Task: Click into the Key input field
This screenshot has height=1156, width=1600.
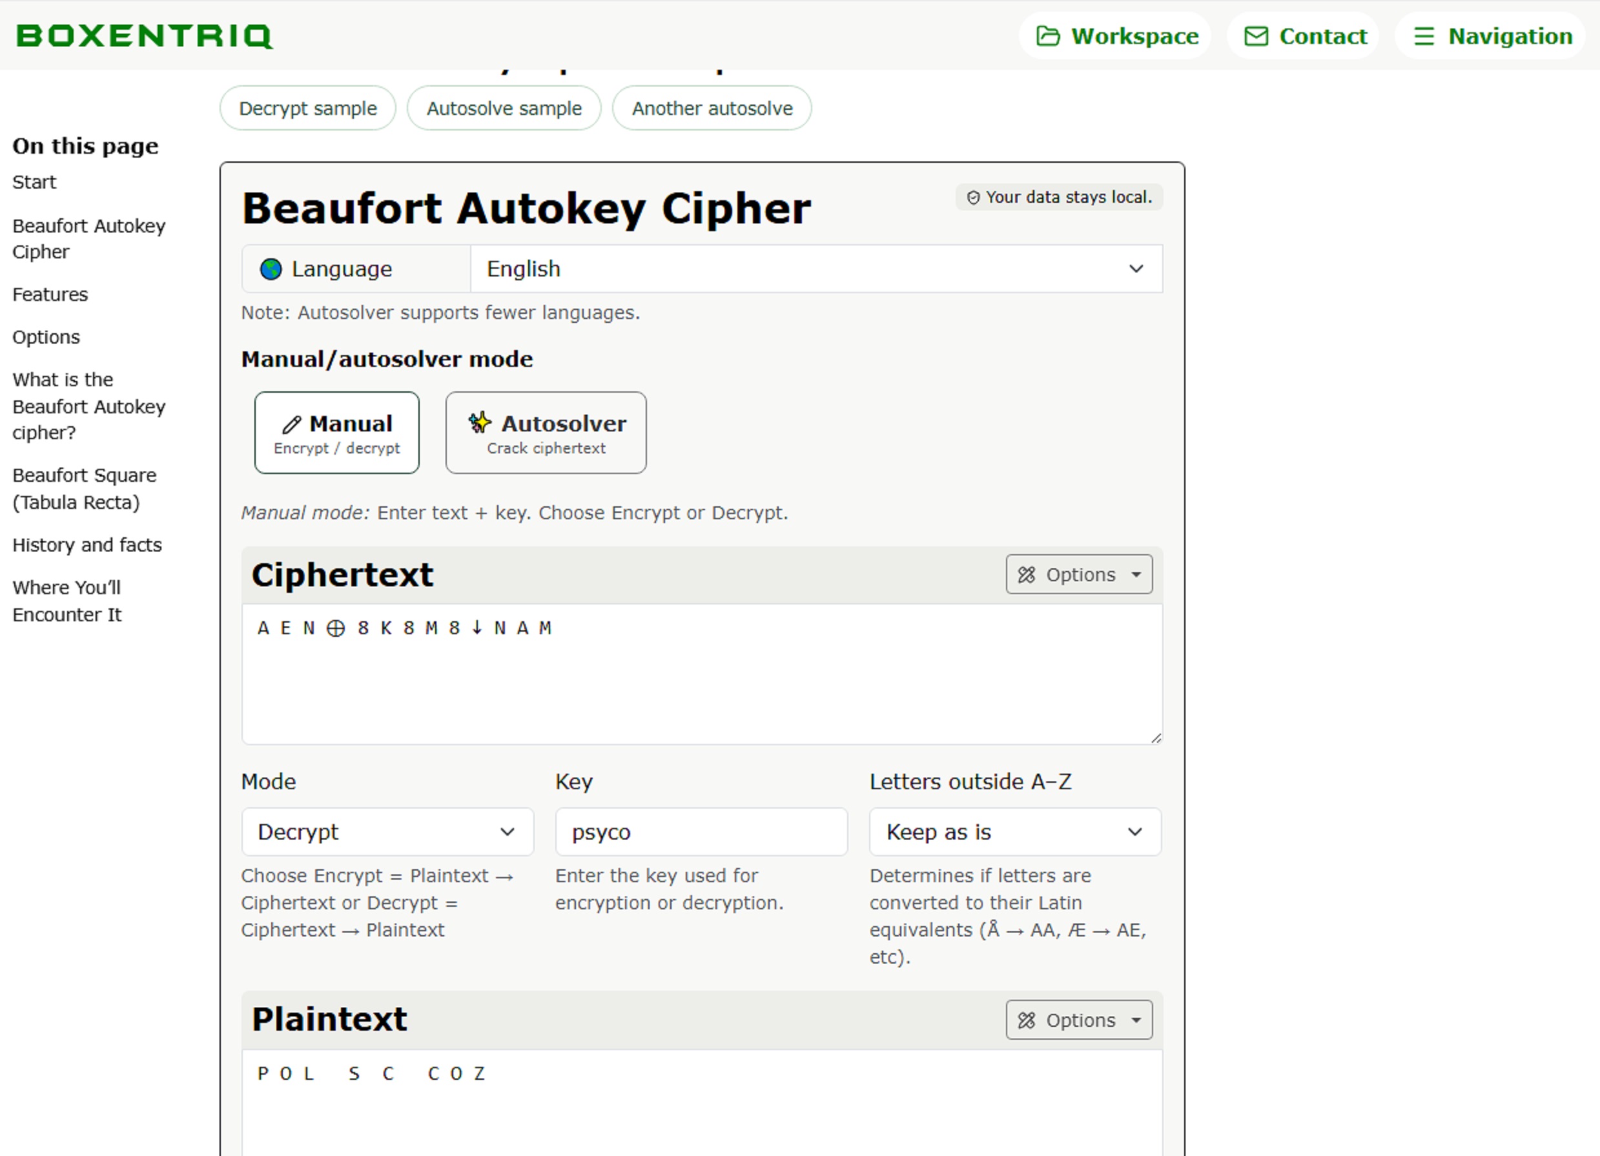Action: tap(701, 831)
